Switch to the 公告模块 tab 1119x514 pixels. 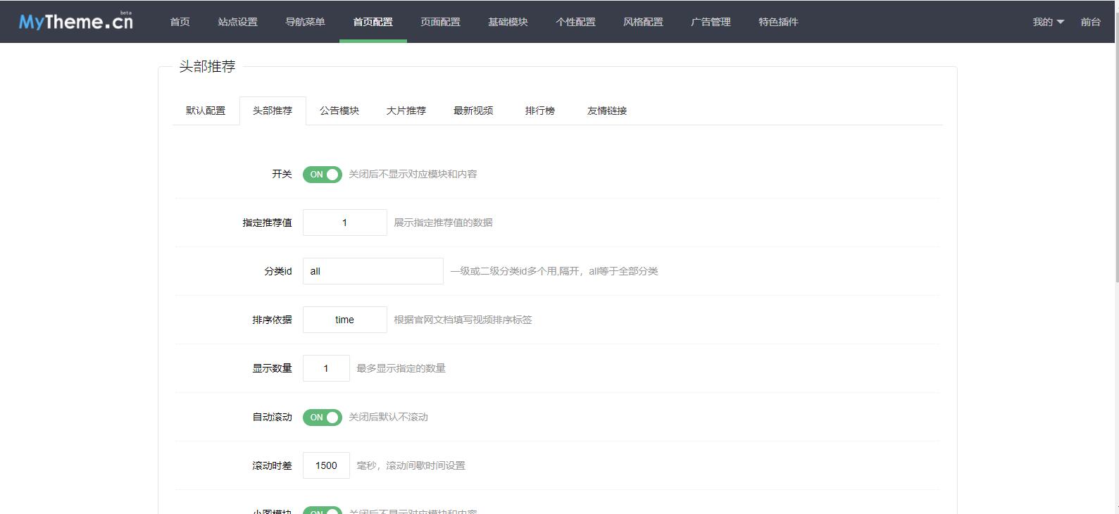(x=339, y=111)
